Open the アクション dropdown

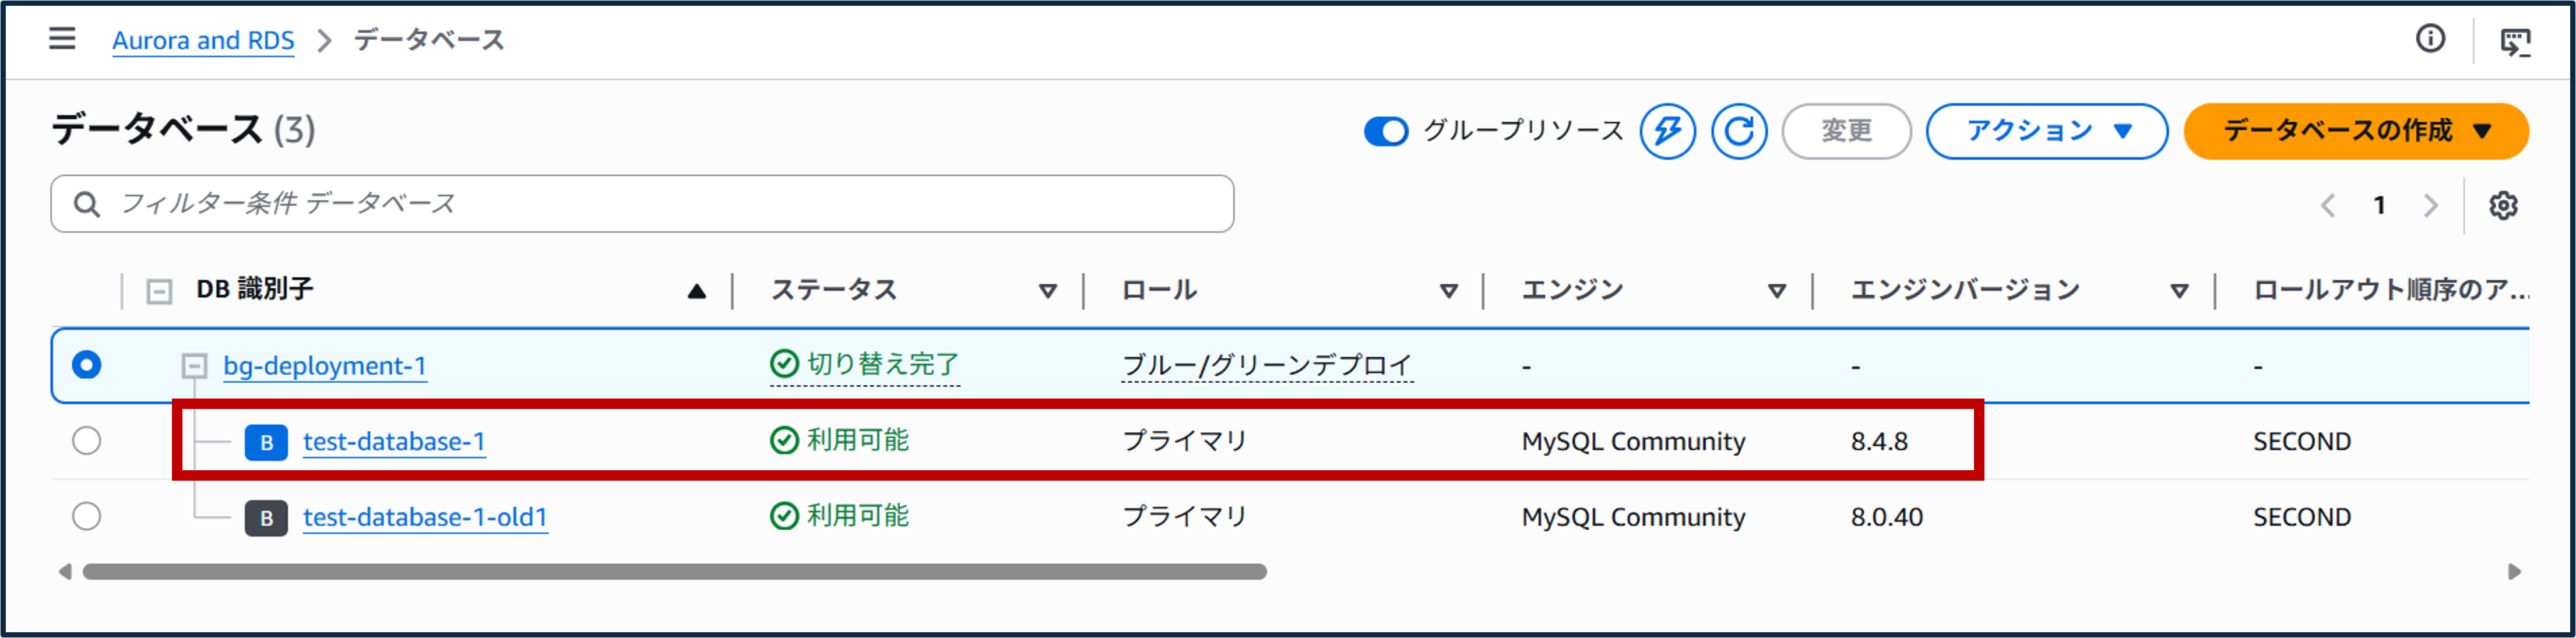pos(2046,131)
